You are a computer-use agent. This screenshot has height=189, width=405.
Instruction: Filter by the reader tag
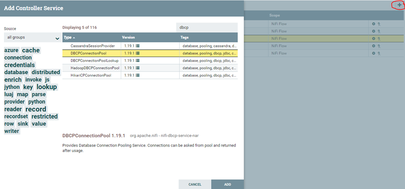point(13,109)
